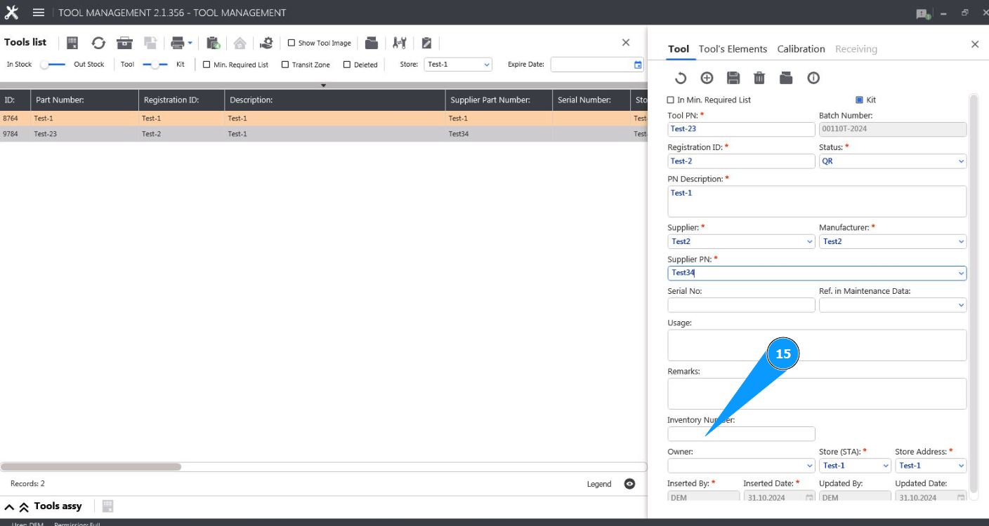Click the delete trash can icon

pos(759,78)
